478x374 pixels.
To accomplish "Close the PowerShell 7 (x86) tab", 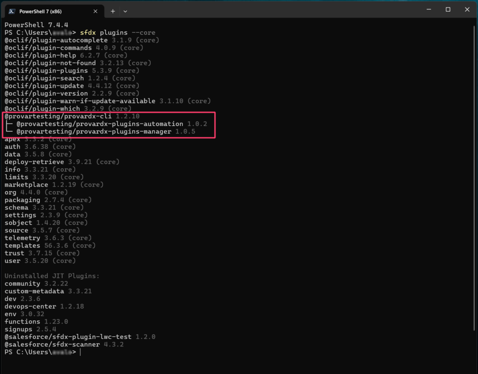I will (x=95, y=11).
